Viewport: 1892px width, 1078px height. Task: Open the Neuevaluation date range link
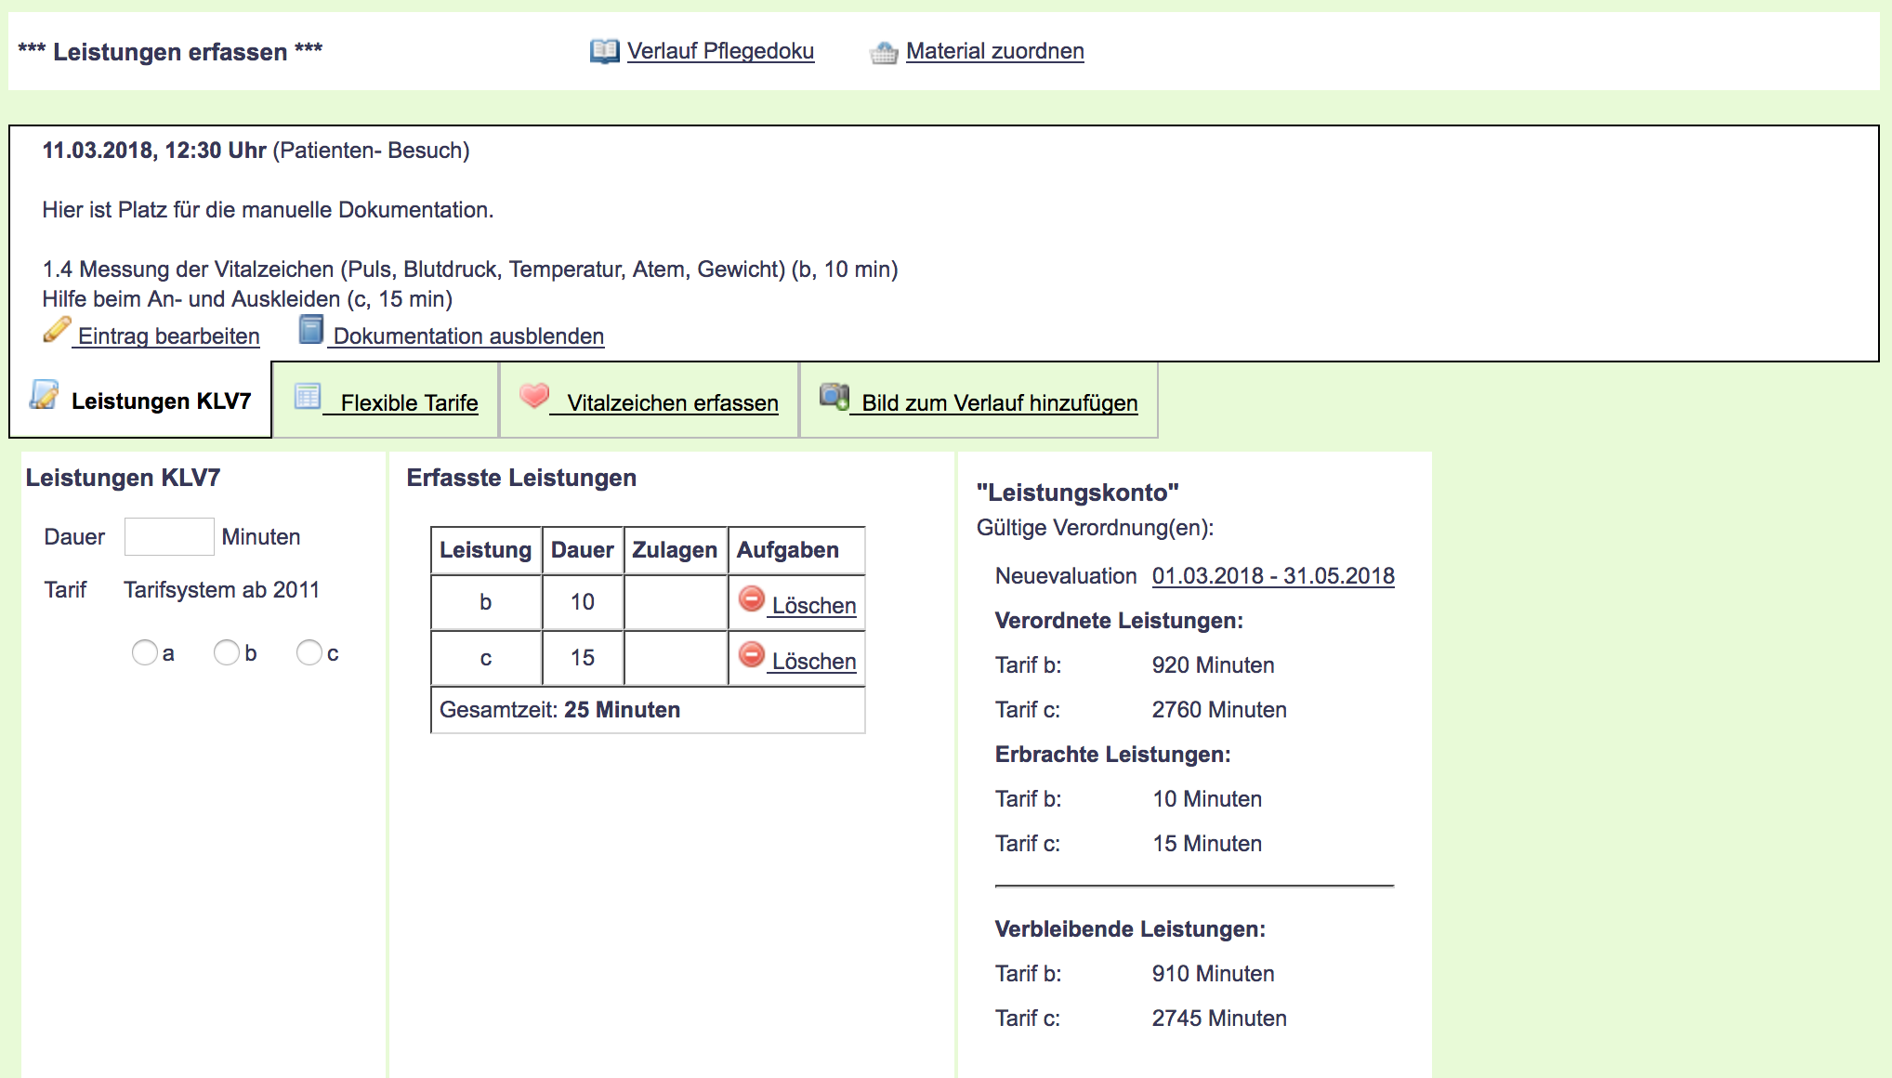(x=1272, y=576)
